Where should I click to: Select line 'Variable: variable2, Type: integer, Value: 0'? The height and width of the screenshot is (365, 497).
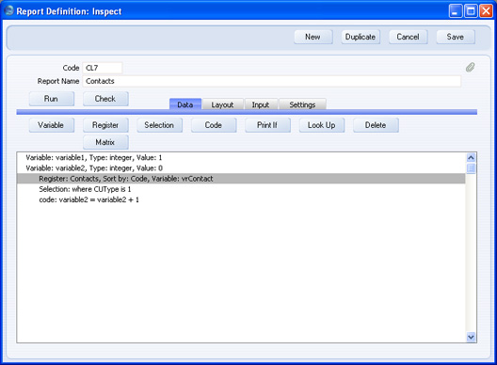pos(241,168)
